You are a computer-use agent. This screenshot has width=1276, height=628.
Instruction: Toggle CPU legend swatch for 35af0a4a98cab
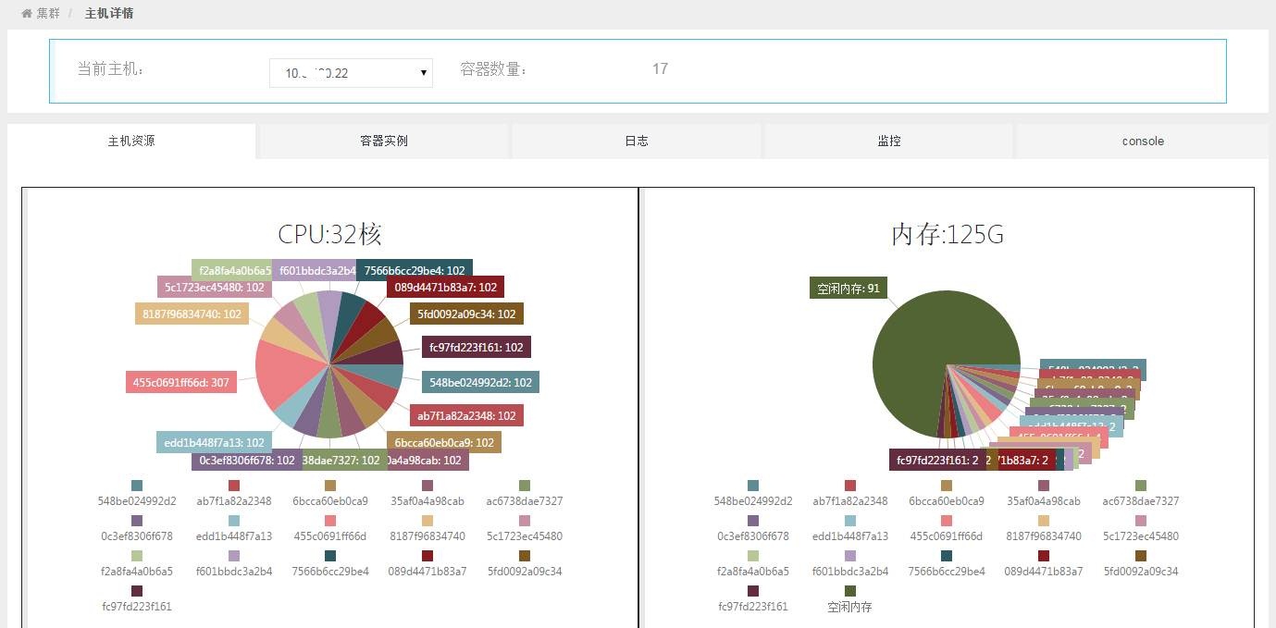[x=427, y=486]
